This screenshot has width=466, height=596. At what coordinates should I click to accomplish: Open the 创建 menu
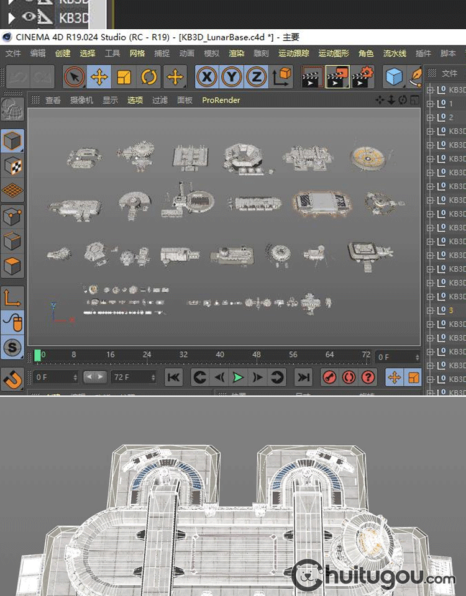coord(63,53)
